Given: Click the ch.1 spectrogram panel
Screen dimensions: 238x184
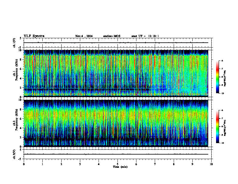Looking at the screenshot, I should coord(116,73).
